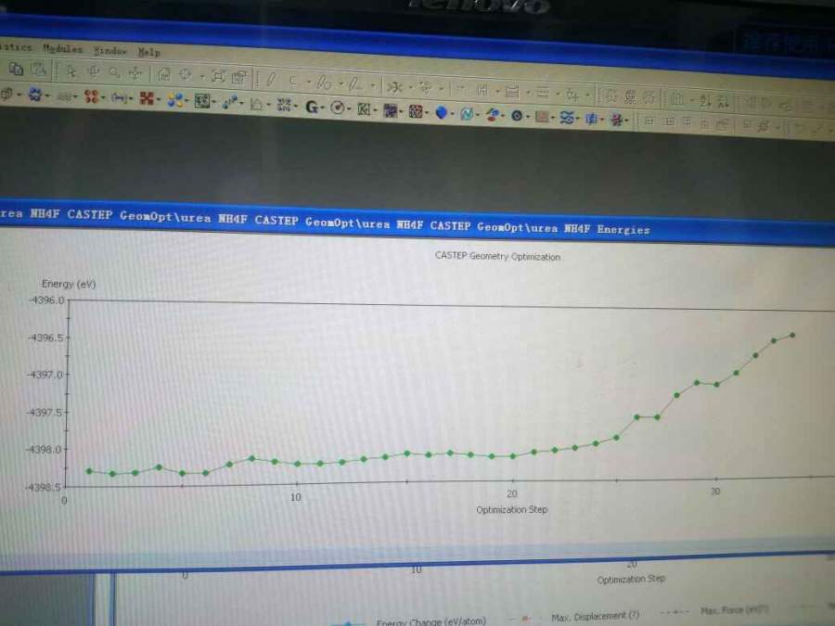Click the Energies document title bar

[x=417, y=224]
